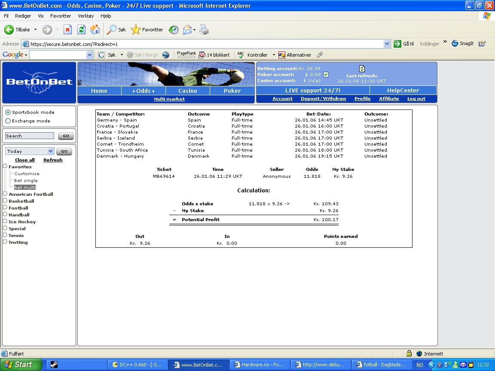Click the Google toolbar Søk button

[x=108, y=55]
